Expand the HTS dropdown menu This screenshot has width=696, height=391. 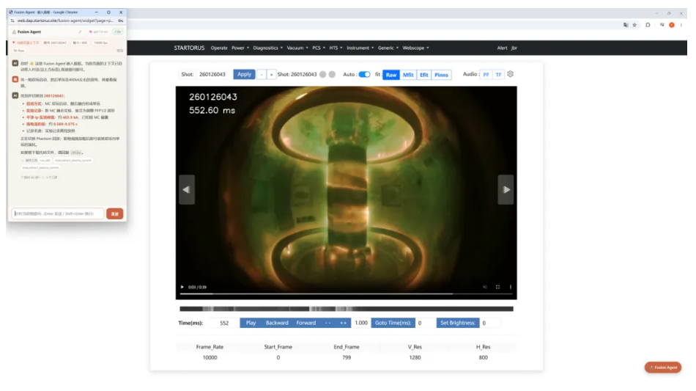tap(336, 48)
